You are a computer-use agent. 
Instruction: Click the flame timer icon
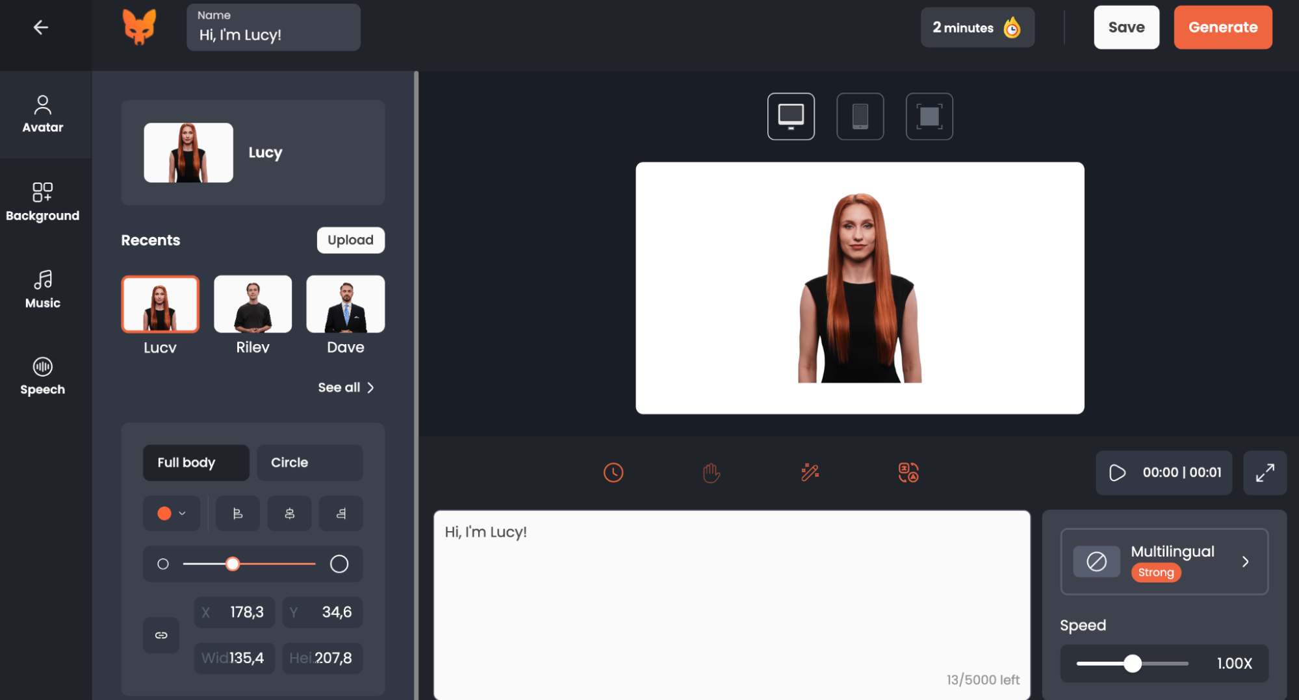click(x=1012, y=28)
